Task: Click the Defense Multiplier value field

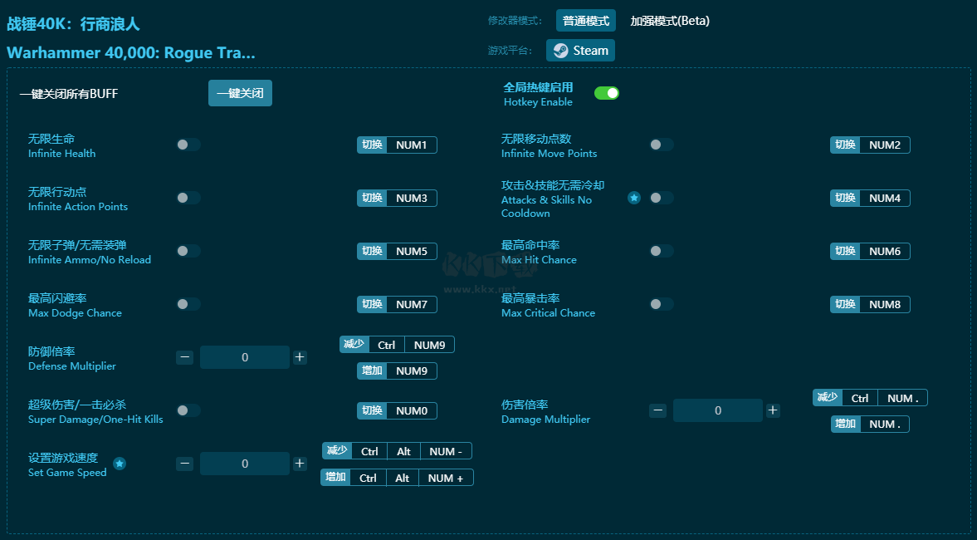Action: pyautogui.click(x=245, y=357)
